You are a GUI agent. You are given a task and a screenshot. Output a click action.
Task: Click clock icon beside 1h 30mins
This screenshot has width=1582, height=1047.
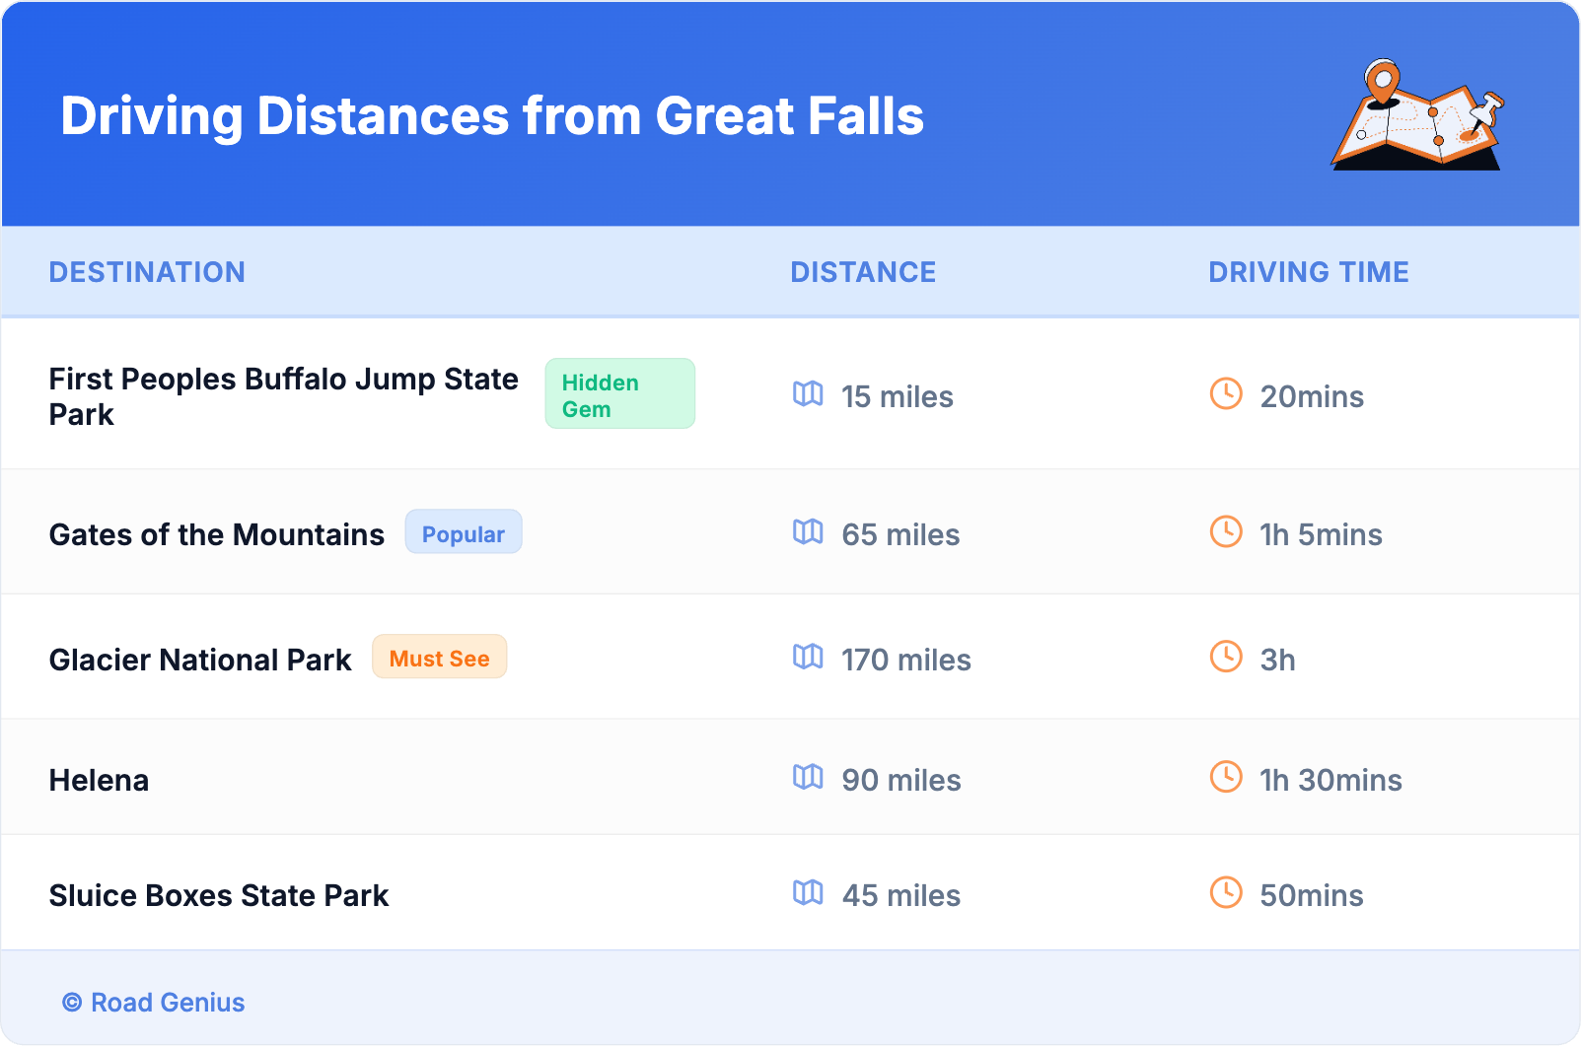(1226, 778)
